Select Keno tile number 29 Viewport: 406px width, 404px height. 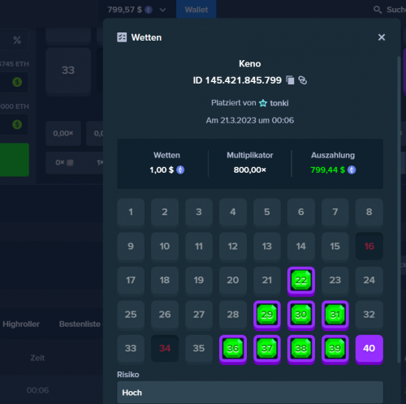pos(267,315)
